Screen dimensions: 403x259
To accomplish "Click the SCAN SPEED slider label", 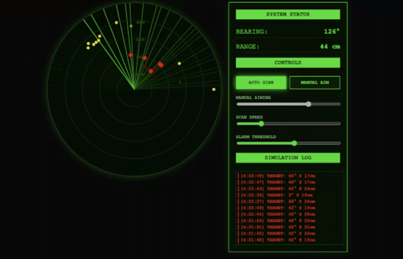I will (x=249, y=118).
